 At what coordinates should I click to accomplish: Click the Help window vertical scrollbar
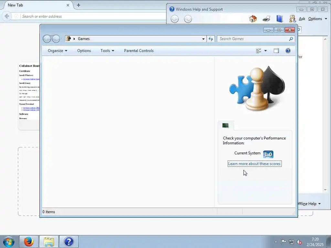325,114
